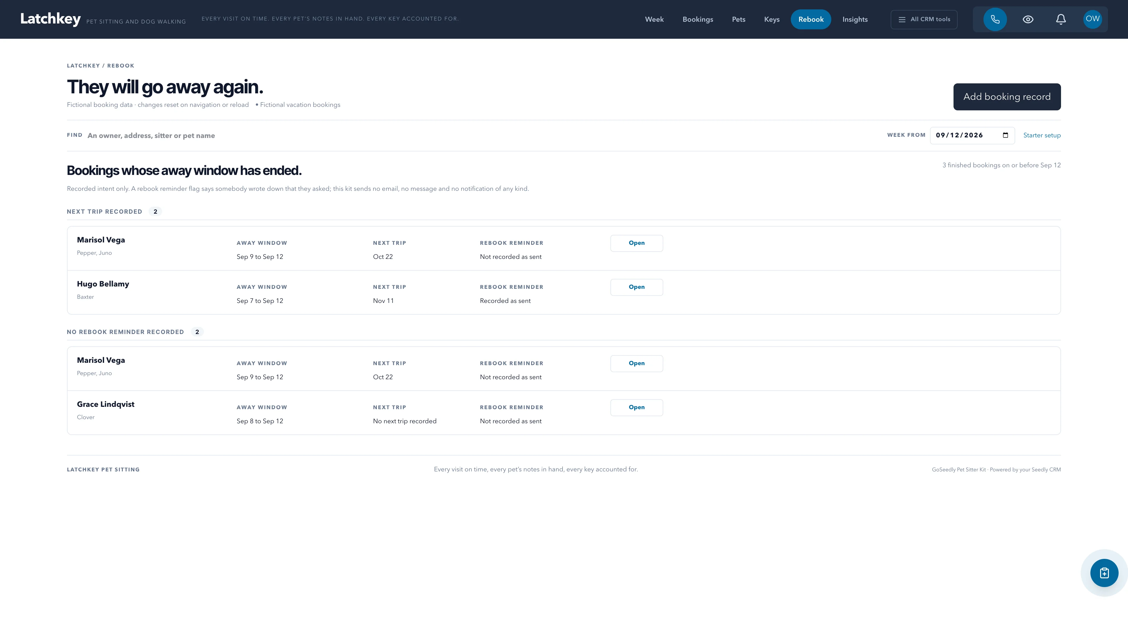This screenshot has height=634, width=1128.
Task: Click the GoSeedly Pet Sitter Kit footer text
Action: 996,470
